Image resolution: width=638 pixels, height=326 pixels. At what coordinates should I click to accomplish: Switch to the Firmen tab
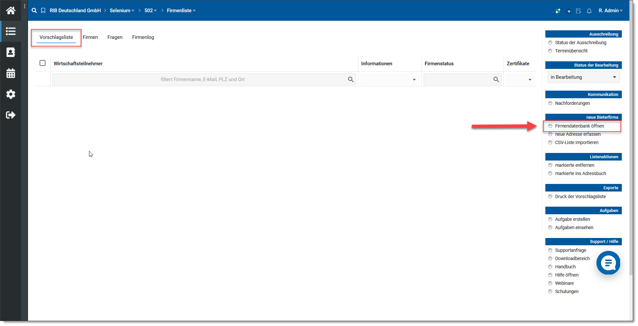tap(90, 37)
